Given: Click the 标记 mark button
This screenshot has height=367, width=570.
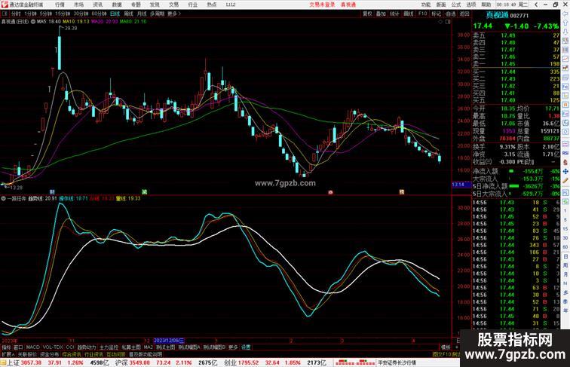Looking at the screenshot, I should [437, 14].
